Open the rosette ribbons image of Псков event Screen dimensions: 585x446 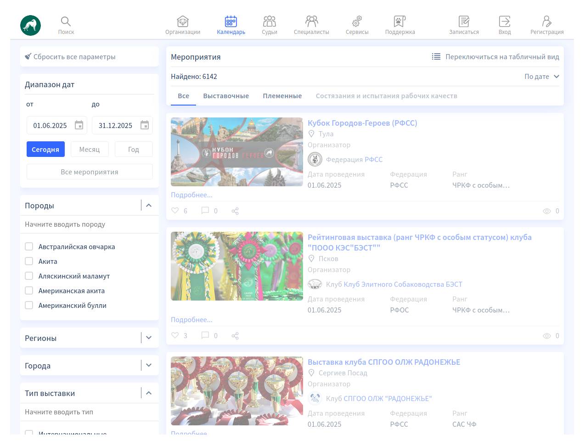[237, 266]
